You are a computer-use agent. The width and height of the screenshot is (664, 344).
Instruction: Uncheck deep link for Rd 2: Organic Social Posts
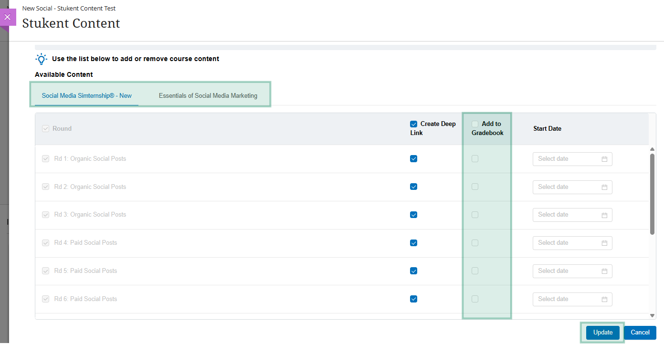(413, 187)
